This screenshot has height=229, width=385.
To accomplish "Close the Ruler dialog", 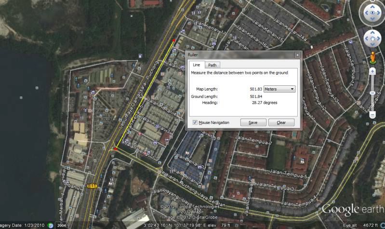I will click(297, 55).
